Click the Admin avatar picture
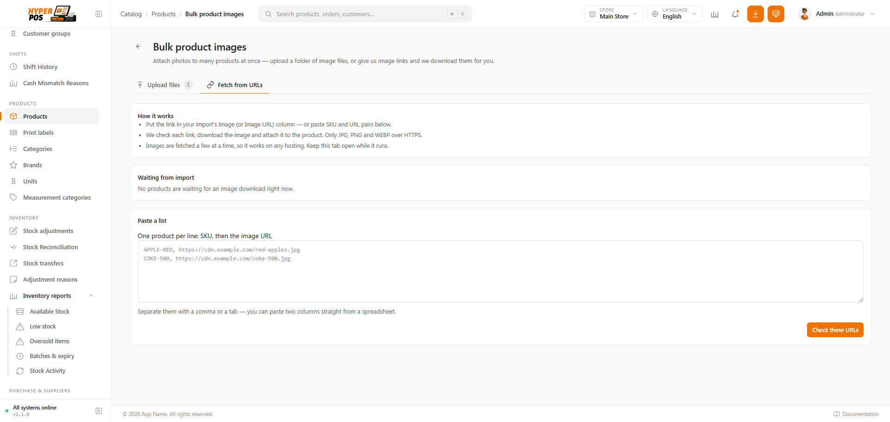This screenshot has height=422, width=890. click(x=805, y=14)
